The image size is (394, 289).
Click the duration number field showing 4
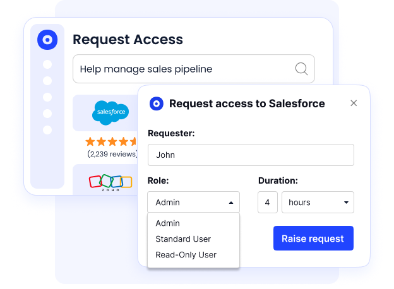coord(268,202)
